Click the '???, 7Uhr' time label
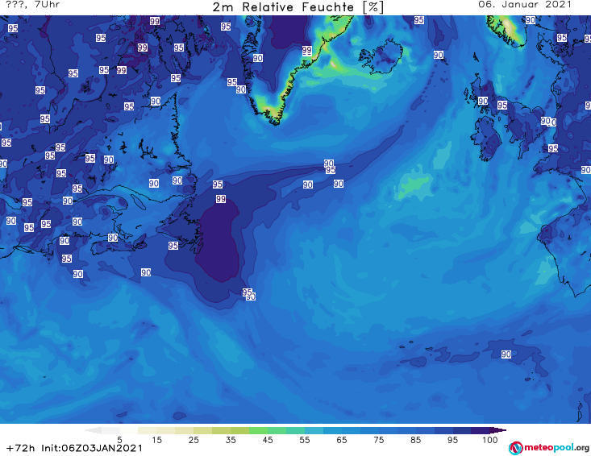591x456 pixels. [33, 5]
